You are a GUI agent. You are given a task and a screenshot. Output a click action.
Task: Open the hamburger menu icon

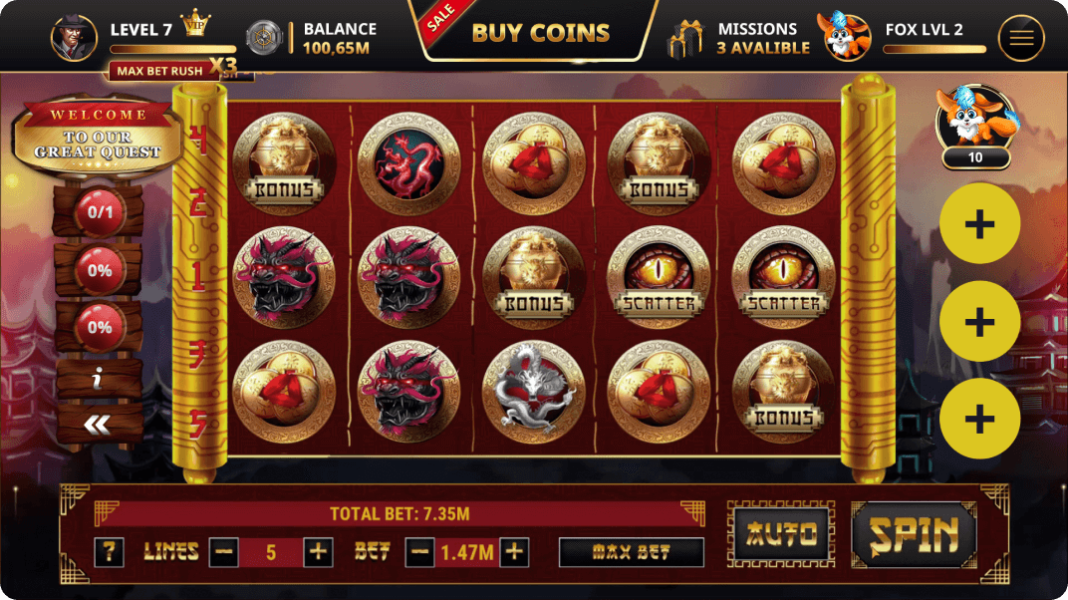(x=1021, y=38)
